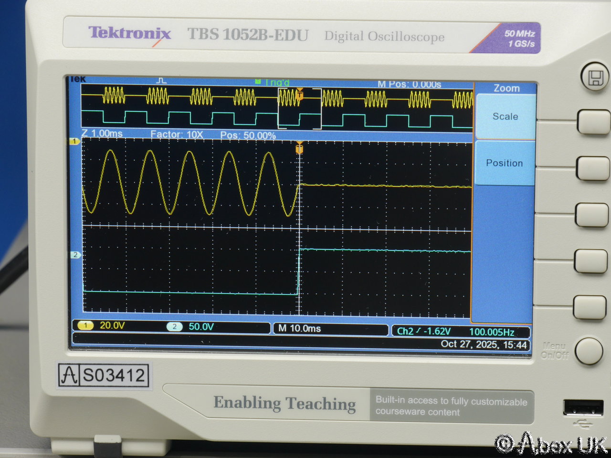611x458 pixels.
Task: Click the M 10.0ms timebase readout
Action: (x=299, y=329)
